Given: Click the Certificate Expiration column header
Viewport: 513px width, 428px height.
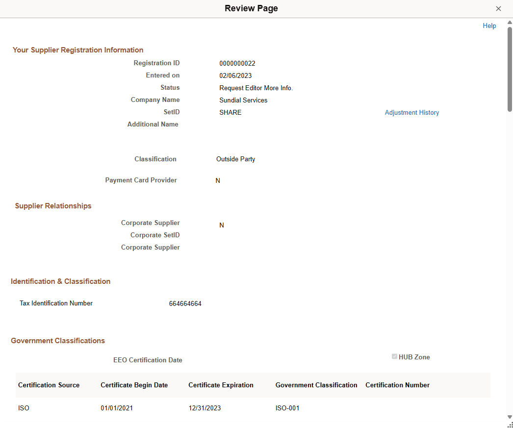Looking at the screenshot, I should [x=221, y=385].
